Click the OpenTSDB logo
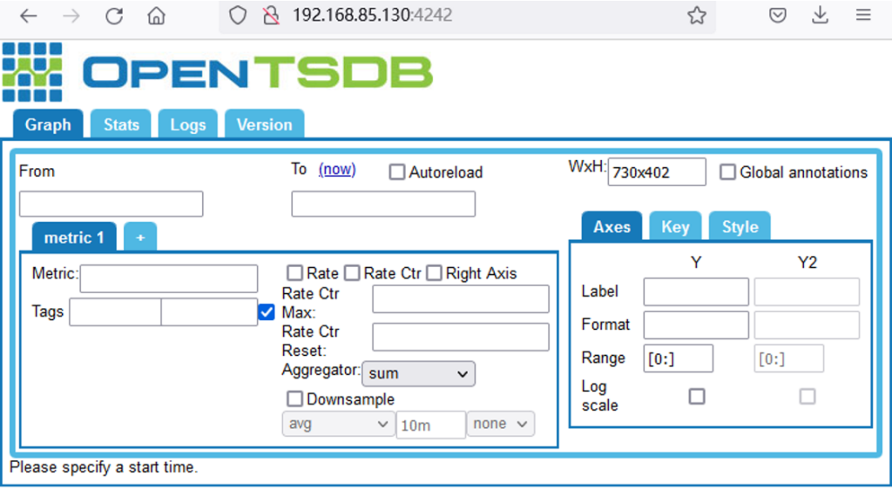The height and width of the screenshot is (489, 892). (217, 72)
